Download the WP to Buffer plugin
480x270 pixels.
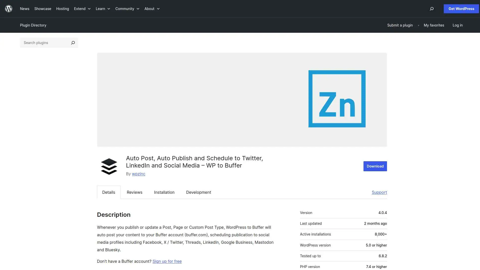[375, 166]
